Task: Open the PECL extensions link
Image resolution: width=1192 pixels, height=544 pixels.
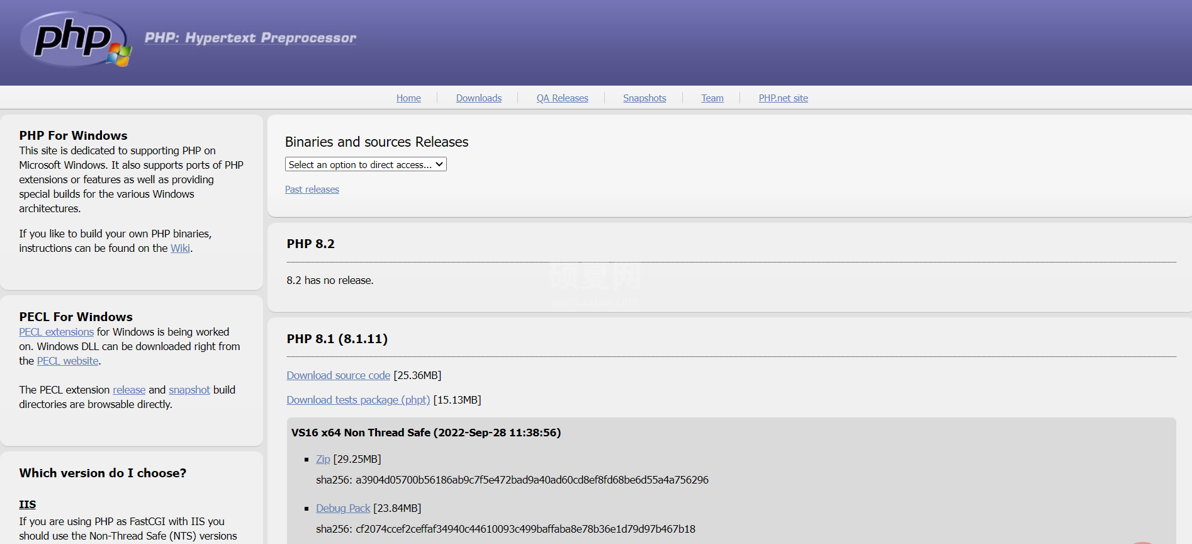Action: [56, 332]
